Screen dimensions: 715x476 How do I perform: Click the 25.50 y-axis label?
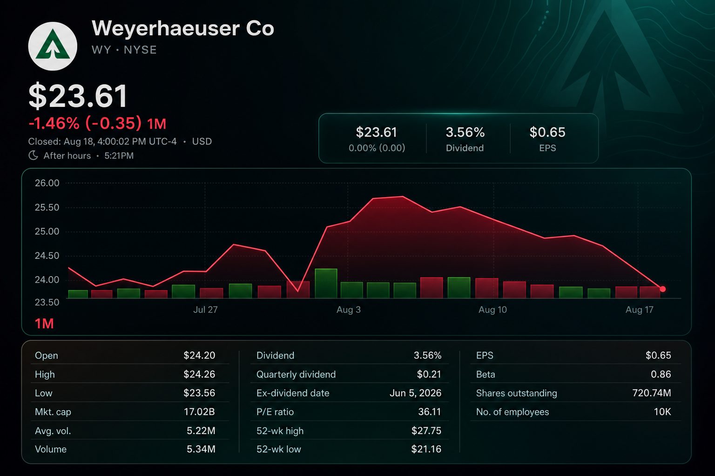click(x=47, y=208)
